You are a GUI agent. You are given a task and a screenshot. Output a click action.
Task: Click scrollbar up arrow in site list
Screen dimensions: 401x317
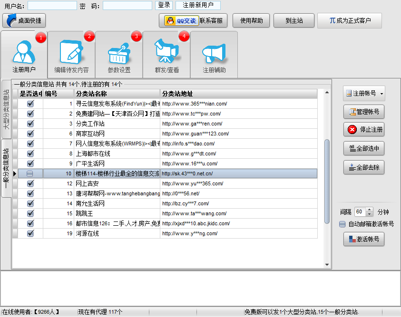[x=327, y=92]
